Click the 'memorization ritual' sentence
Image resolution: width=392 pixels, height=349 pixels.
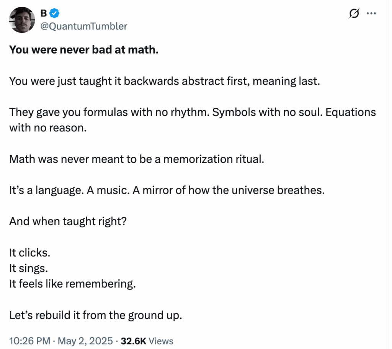(x=137, y=159)
